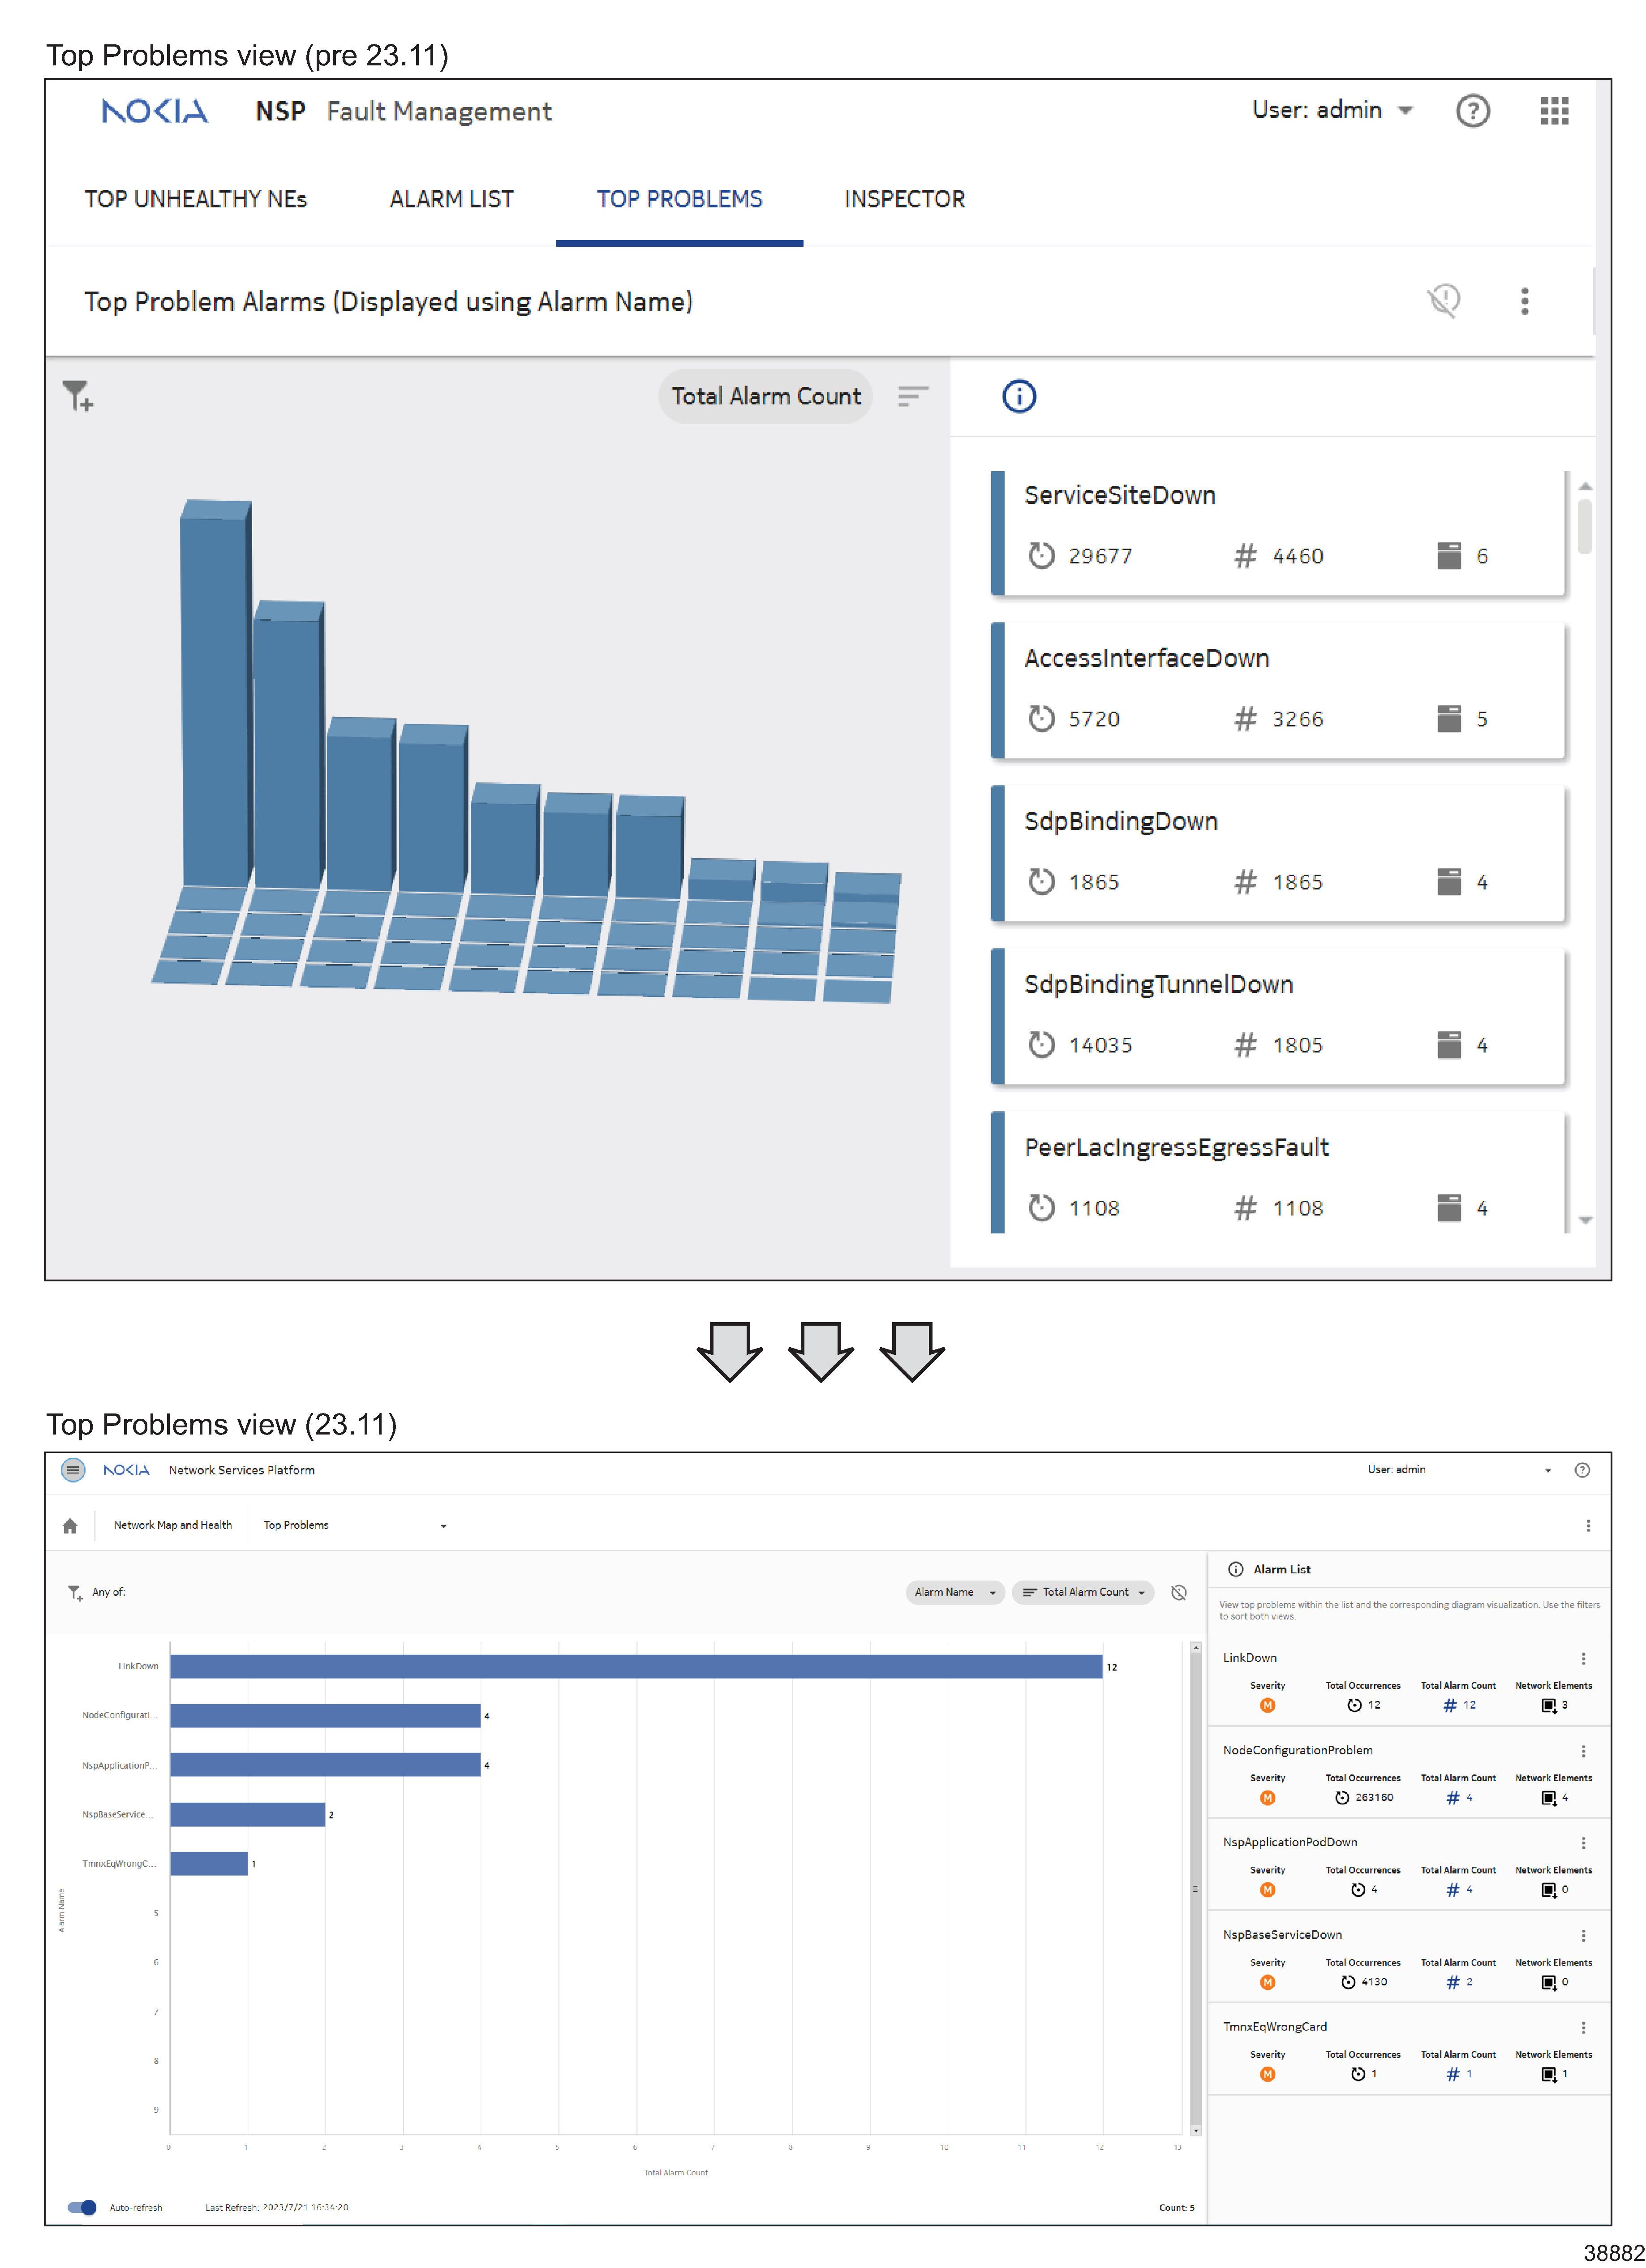Open NodeConfigurationProblem card three-dot menu

point(1583,1751)
